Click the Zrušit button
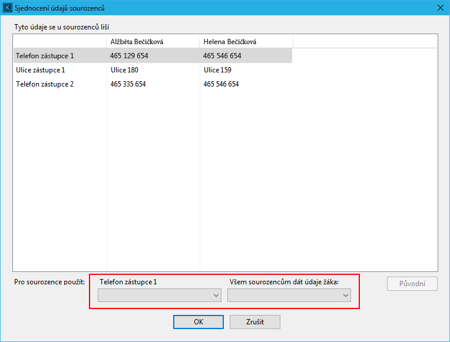The image size is (450, 342). click(x=254, y=322)
